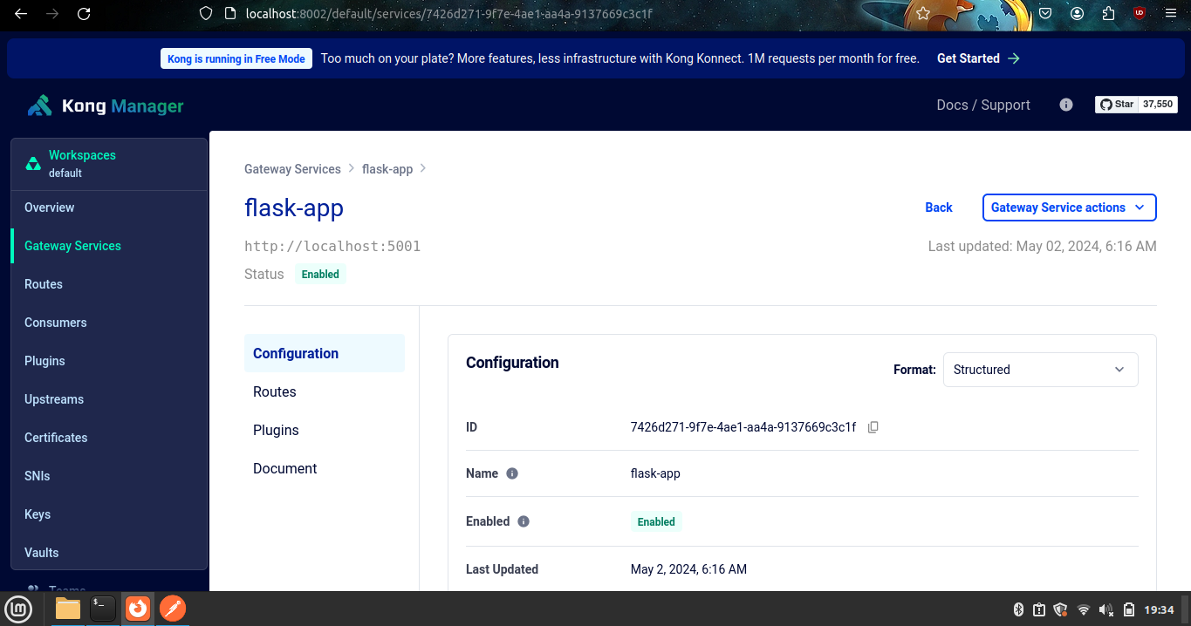
Task: Click Get Started in the banner
Action: 978,58
